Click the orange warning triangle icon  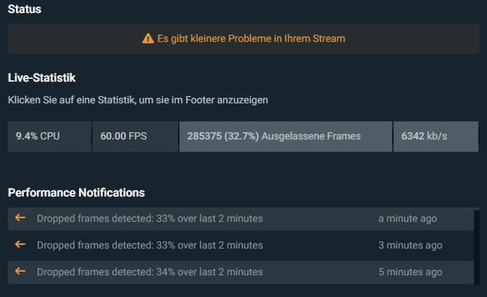148,39
